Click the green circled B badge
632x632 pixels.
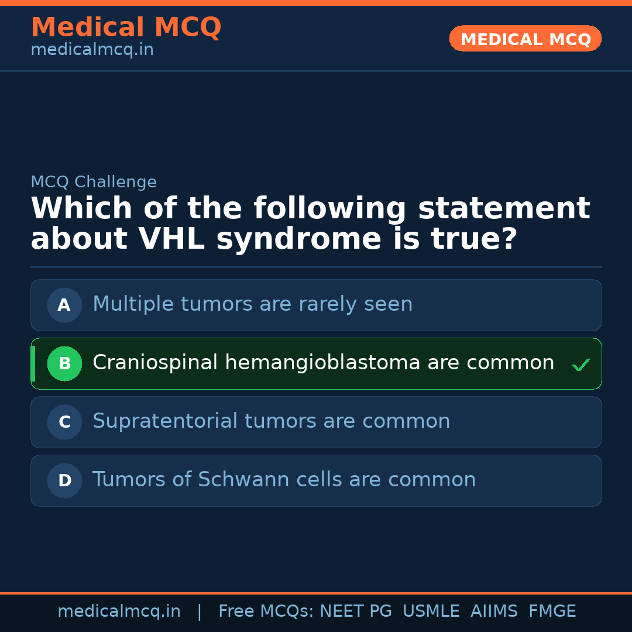click(64, 363)
